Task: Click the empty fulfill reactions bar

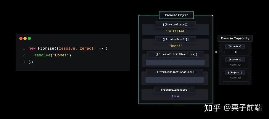Action: (x=175, y=63)
